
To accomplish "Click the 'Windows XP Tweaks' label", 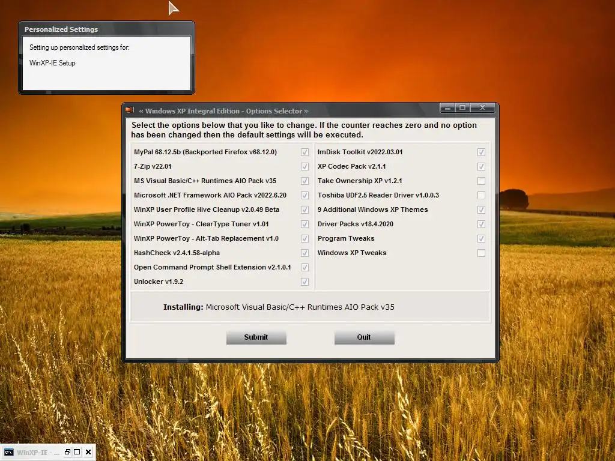I will click(352, 253).
